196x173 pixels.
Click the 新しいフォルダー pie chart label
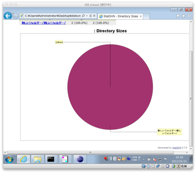coord(169,132)
